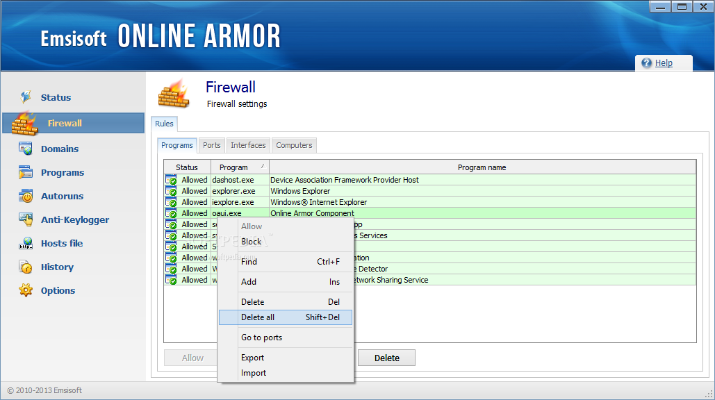Viewport: 715px width, 400px height.
Task: Click the Options gear icon in sidebar
Action: coord(26,290)
